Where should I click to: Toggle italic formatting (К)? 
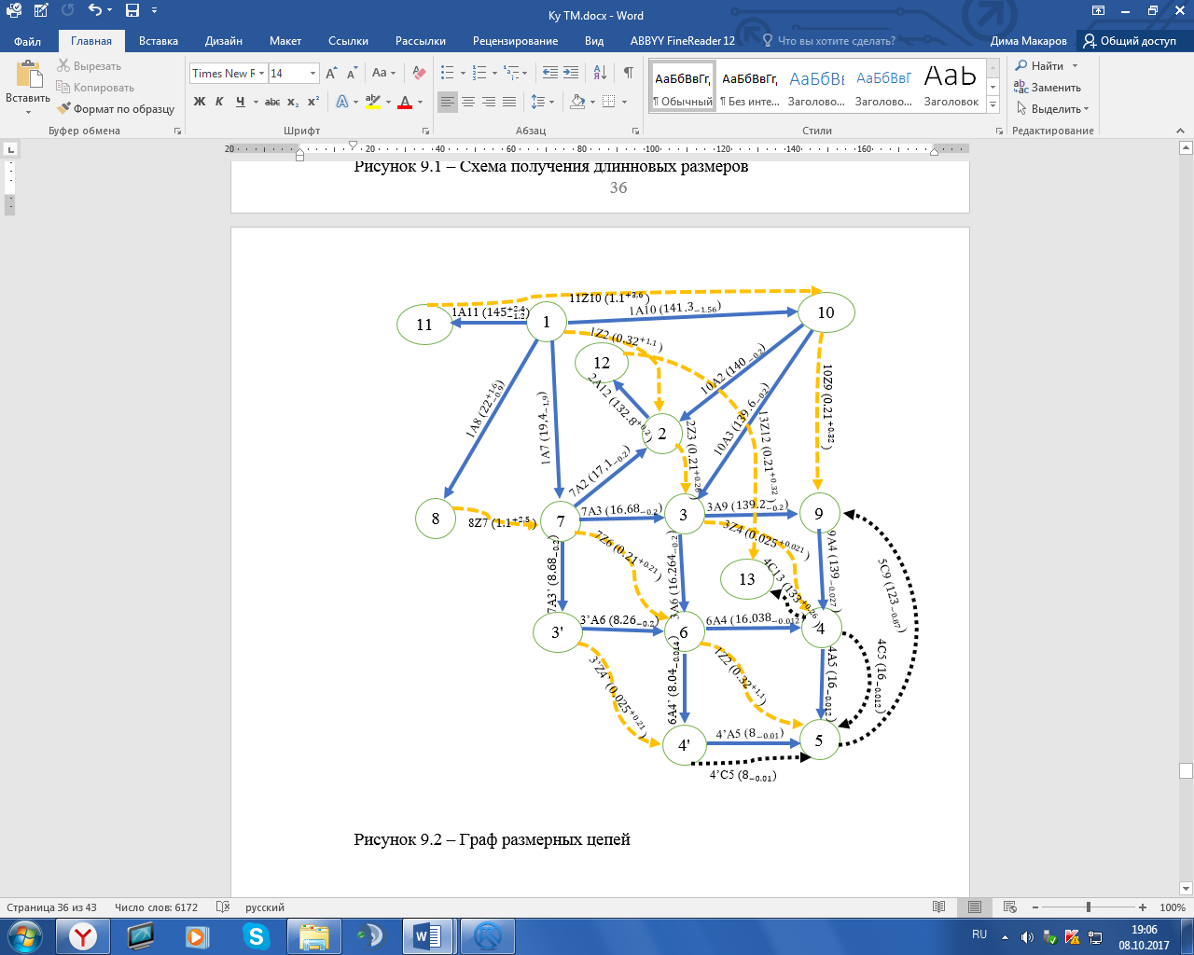pyautogui.click(x=219, y=102)
